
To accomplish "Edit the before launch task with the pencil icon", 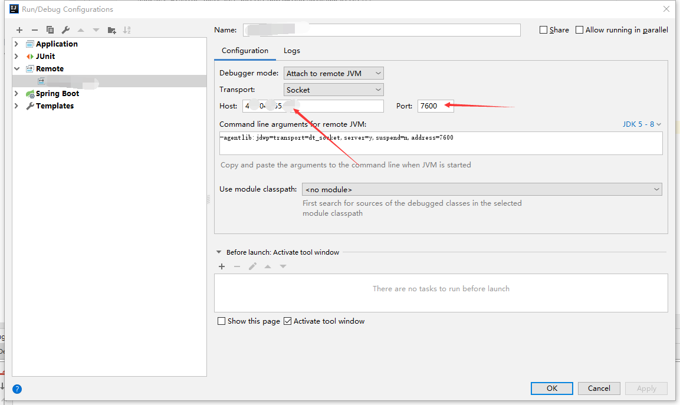I will pyautogui.click(x=252, y=266).
